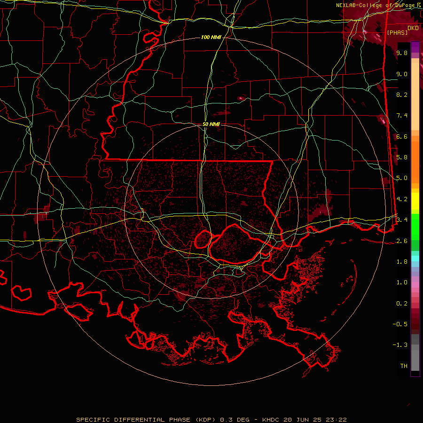The width and height of the screenshot is (423, 423).
Task: Click the 7.4 value on the scale
Action: click(x=402, y=116)
